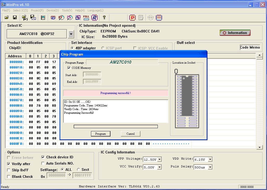Click the greyed TEST toolbar icon
The width and height of the screenshot is (267, 190).
tap(151, 17)
